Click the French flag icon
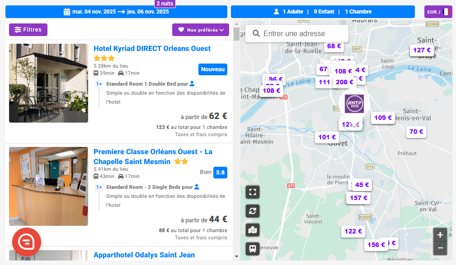456x265 pixels. point(446,12)
